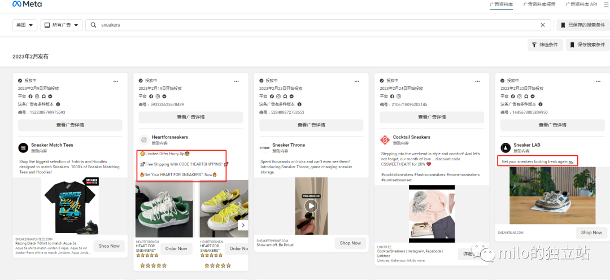
Task: Play the Sneaker Throne video
Action: (311, 205)
